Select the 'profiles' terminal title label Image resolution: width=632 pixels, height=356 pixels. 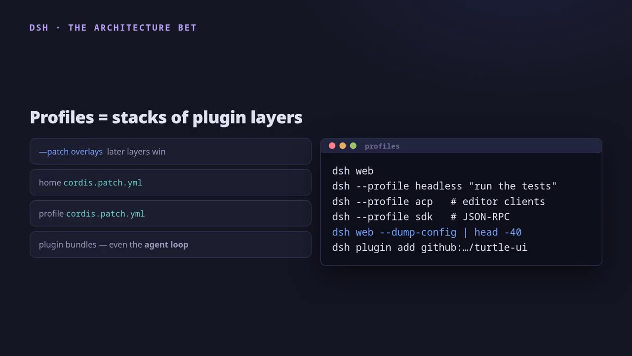382,146
